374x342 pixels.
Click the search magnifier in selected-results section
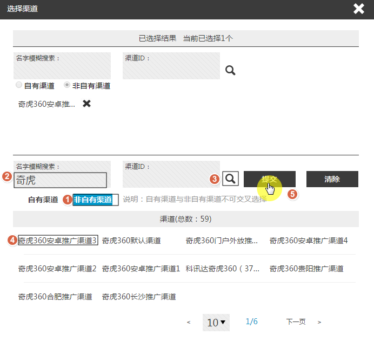click(x=230, y=70)
